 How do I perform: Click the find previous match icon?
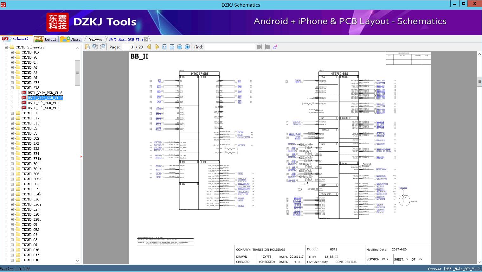click(260, 47)
